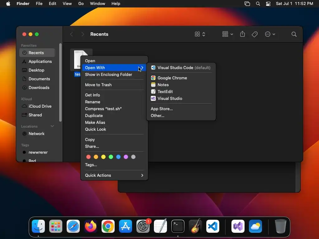319x239 pixels.
Task: Open the Apple menu
Action: point(8,4)
